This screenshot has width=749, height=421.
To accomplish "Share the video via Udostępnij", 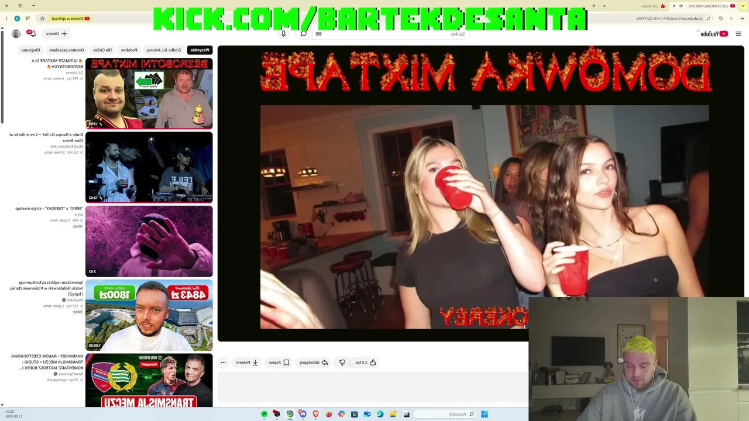I will 314,363.
